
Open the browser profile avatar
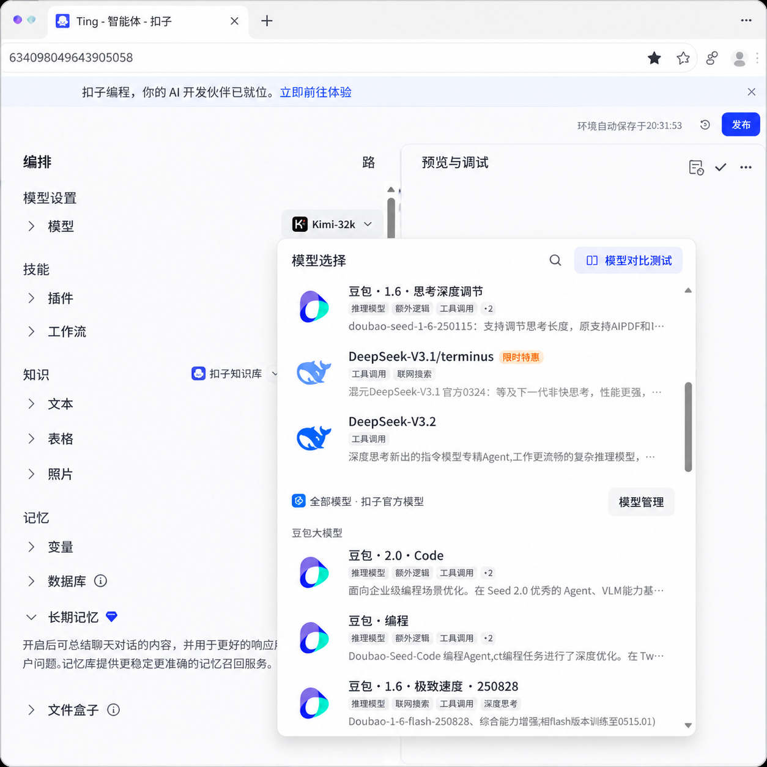pyautogui.click(x=739, y=58)
